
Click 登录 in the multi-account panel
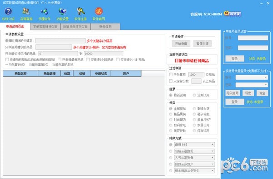[235, 102]
